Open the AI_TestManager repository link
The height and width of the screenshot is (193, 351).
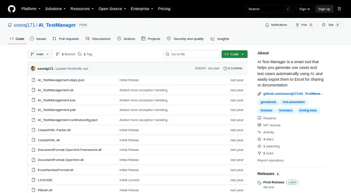click(57, 25)
